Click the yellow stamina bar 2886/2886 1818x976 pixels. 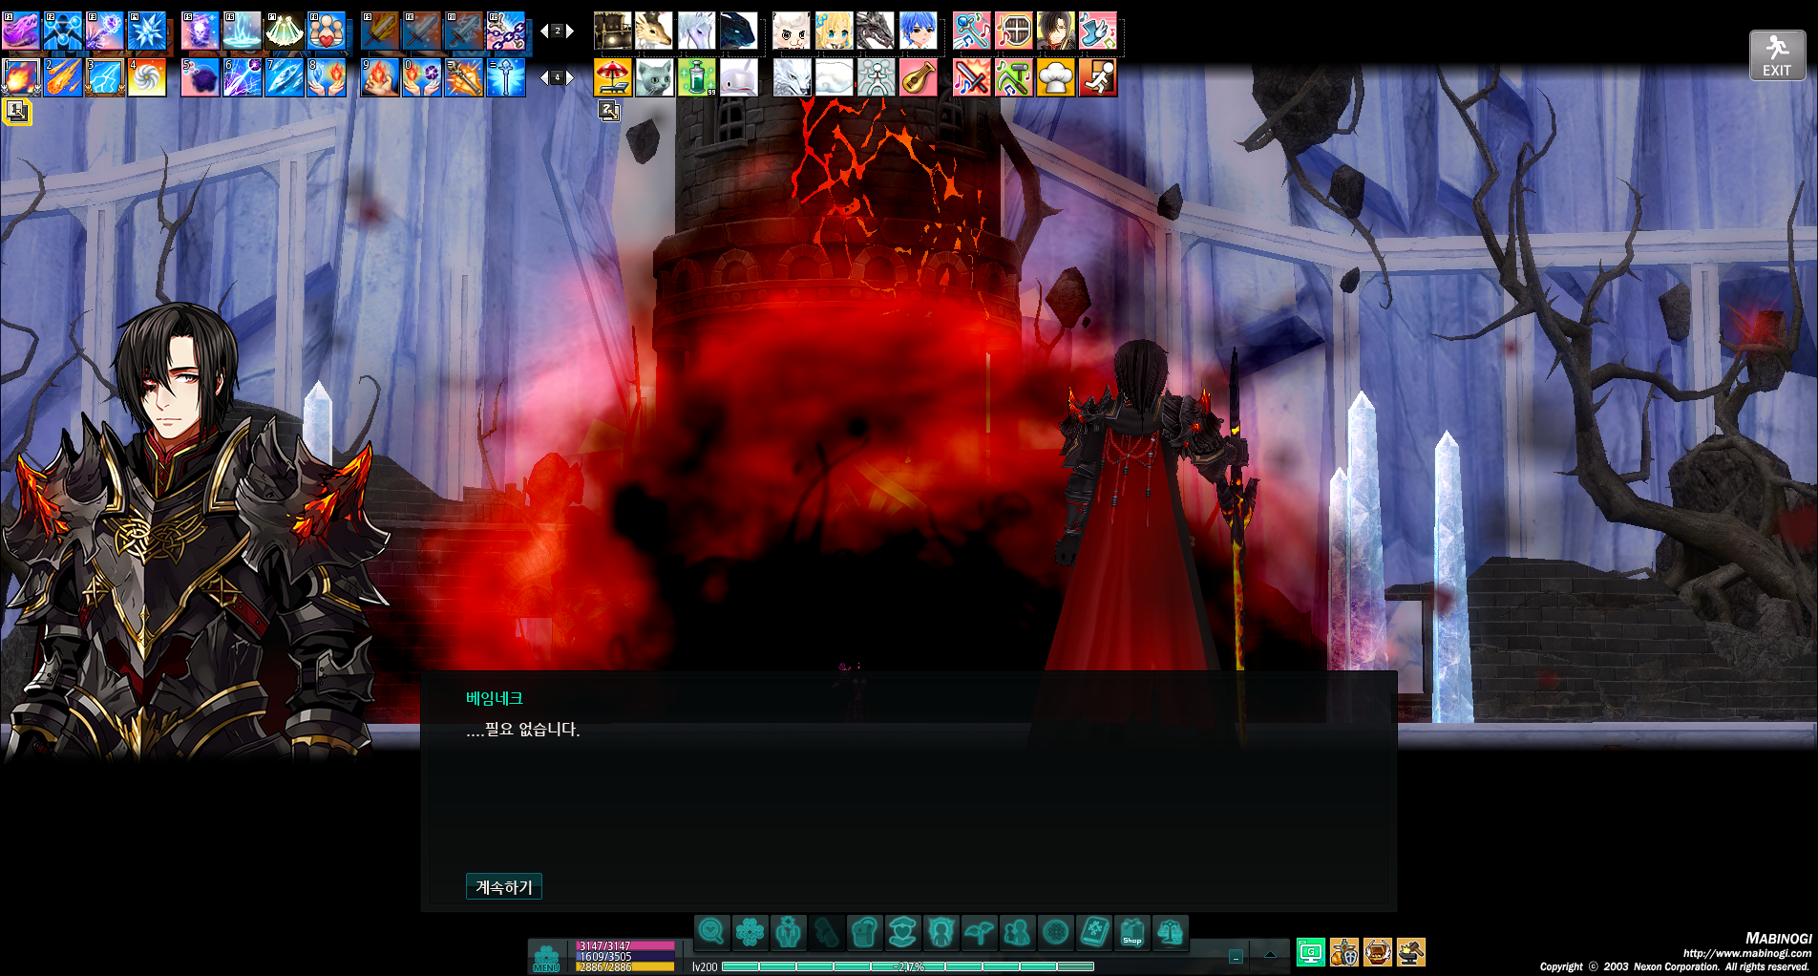[625, 967]
